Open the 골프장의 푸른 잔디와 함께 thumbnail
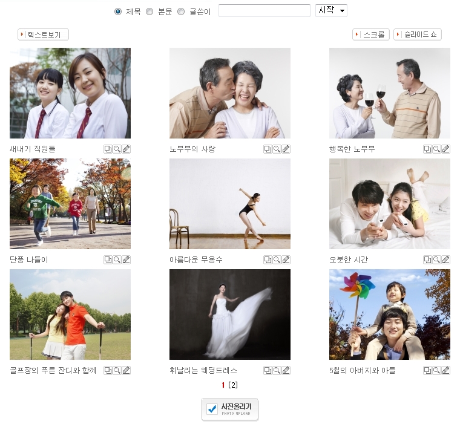Screen dimensions: 460x424 point(70,315)
